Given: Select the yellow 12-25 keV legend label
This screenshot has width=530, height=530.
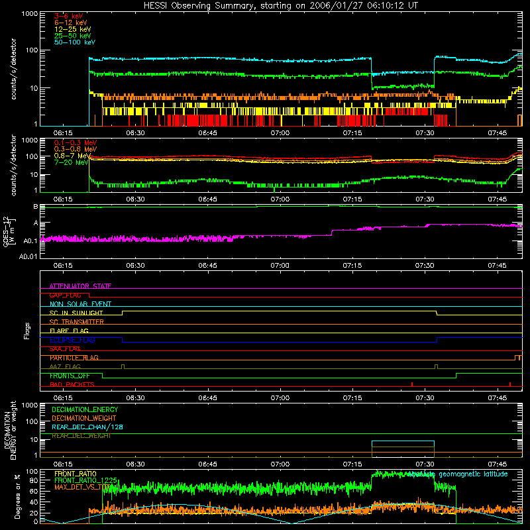Looking at the screenshot, I should tap(73, 29).
